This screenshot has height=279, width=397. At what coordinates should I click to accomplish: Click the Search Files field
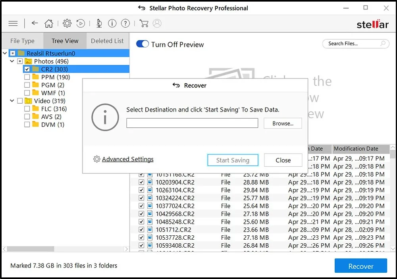(355, 44)
